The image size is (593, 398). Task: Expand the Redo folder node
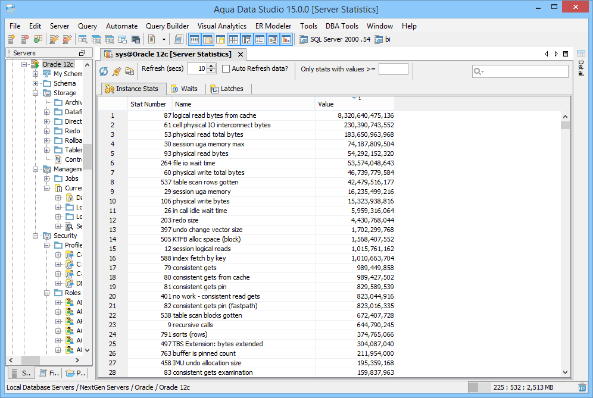coord(46,131)
